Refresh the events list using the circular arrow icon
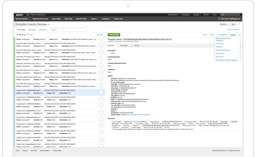 coord(98,35)
